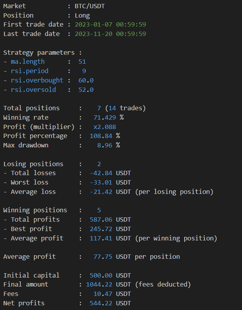Viewport: 242px width, 310px height.
Task: Click the rsi.overbought value 60.0
Action: point(86,81)
